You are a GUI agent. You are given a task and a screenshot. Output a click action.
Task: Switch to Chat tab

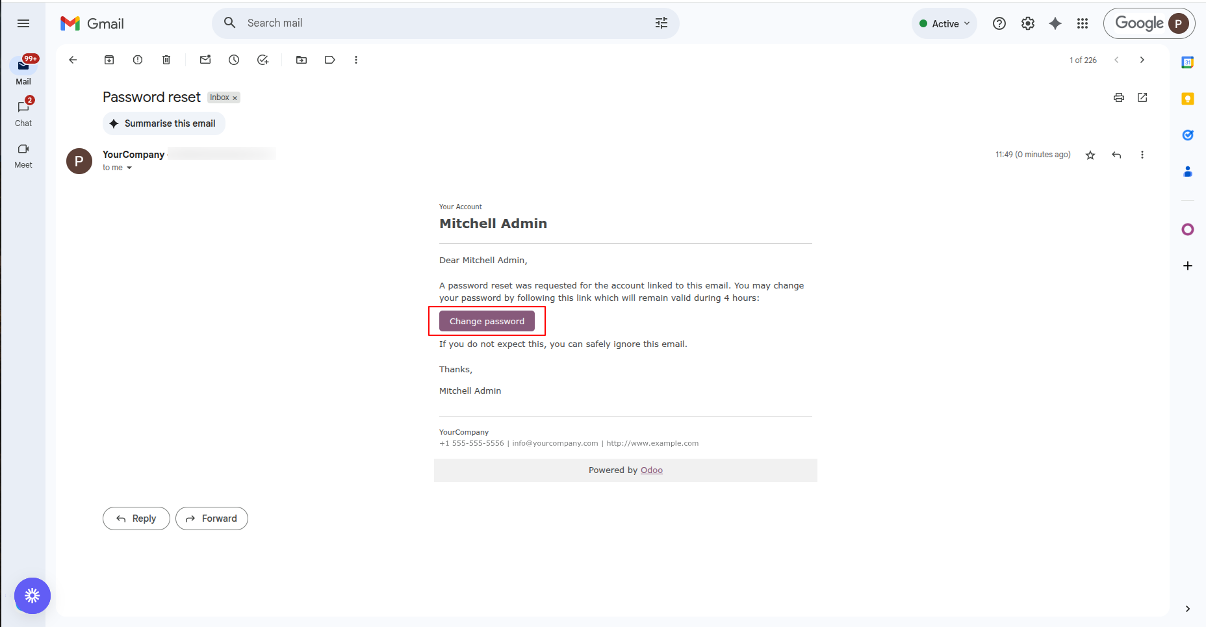click(23, 113)
